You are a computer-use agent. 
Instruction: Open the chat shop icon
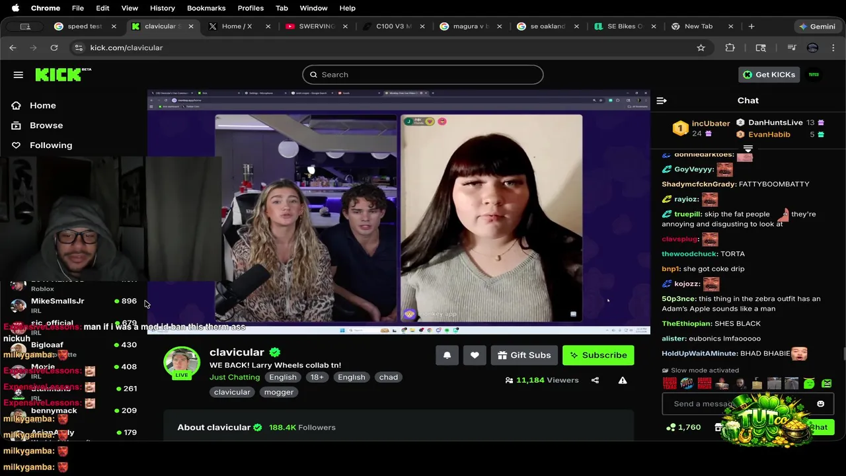[x=719, y=428]
